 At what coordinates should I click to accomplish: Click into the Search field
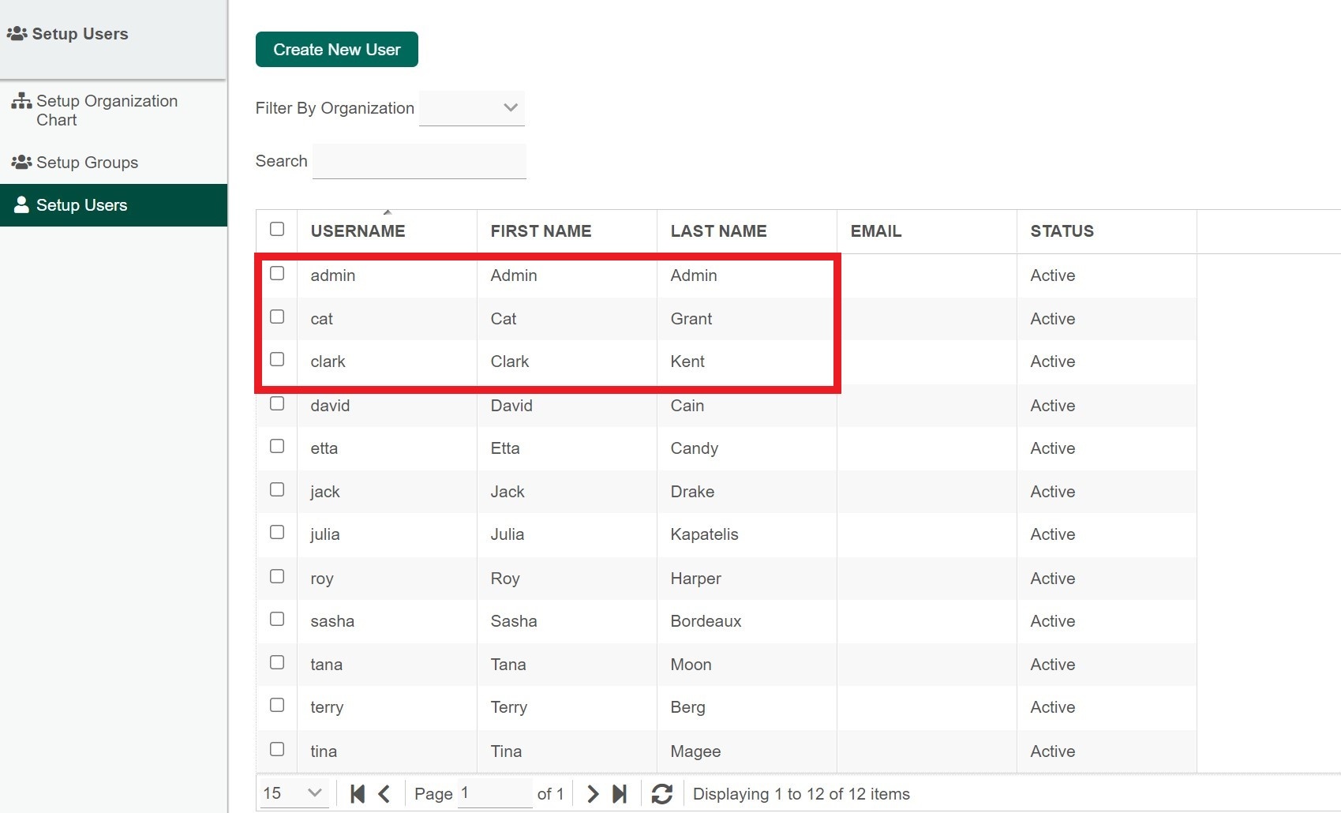pos(419,162)
